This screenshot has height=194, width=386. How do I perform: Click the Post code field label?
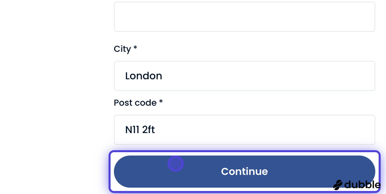click(138, 103)
